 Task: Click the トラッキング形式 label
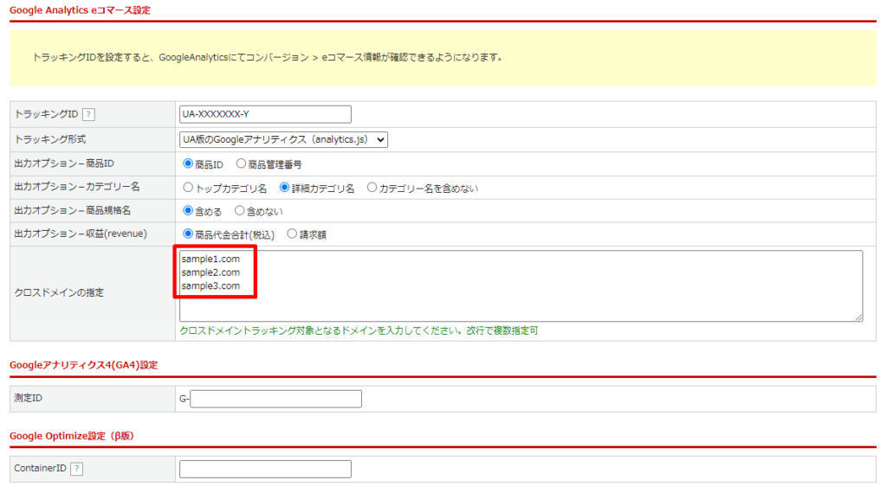[50, 139]
